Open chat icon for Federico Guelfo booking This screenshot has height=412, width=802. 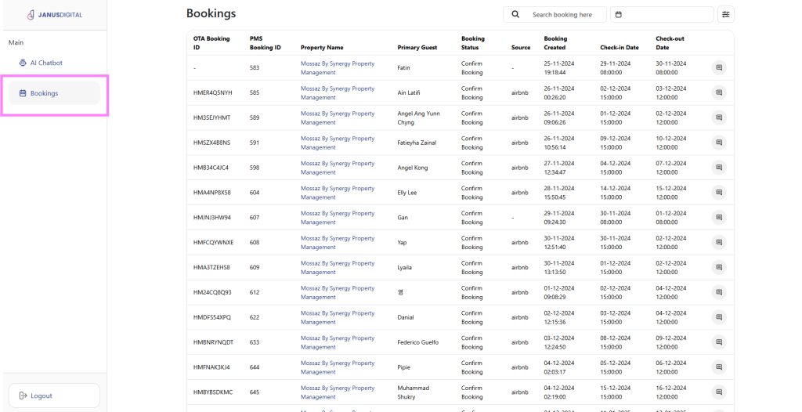718,342
